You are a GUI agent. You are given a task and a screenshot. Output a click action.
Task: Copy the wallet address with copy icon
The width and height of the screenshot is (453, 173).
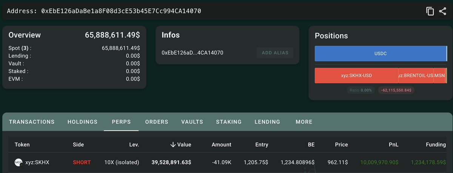430,11
